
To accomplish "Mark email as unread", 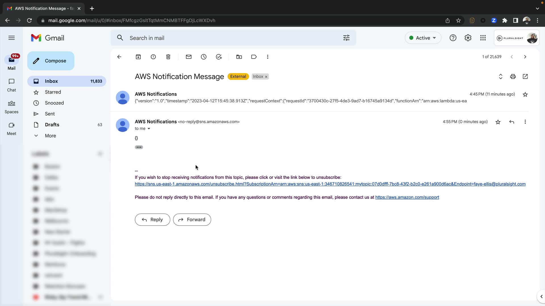I will 189,57.
